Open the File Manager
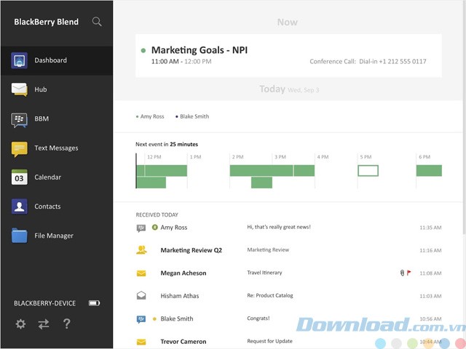 56,236
